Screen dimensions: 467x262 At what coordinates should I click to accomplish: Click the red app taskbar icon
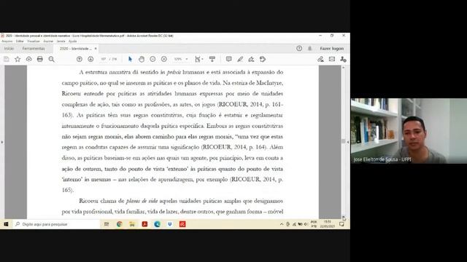(182, 224)
